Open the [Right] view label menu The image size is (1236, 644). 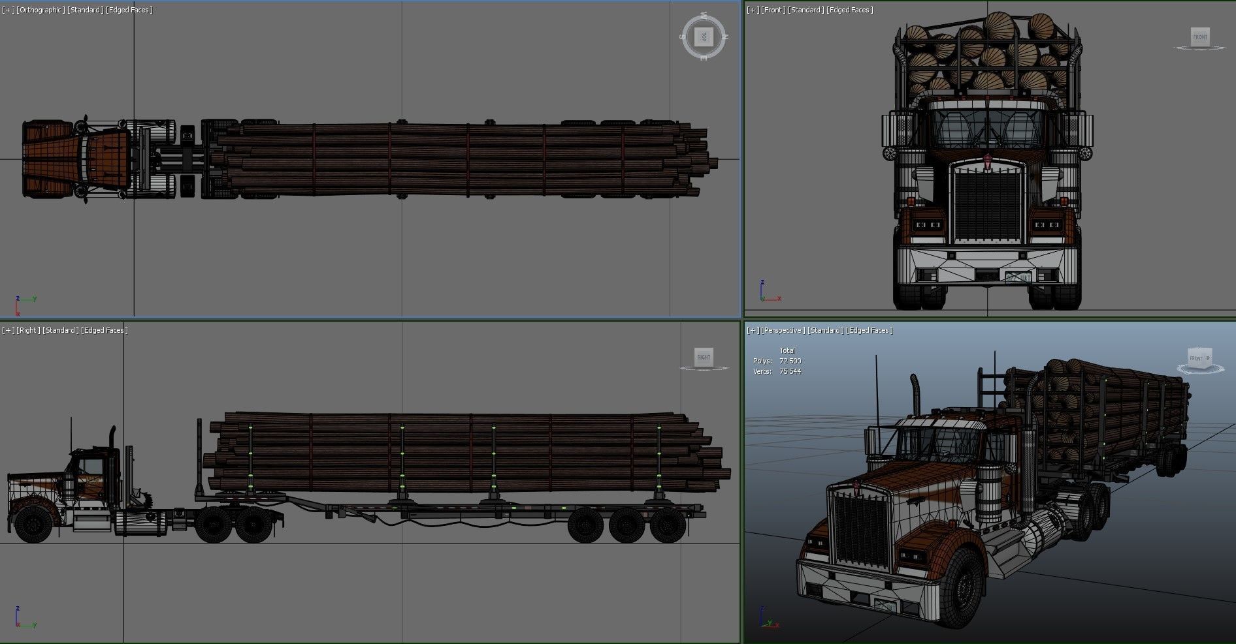click(28, 330)
